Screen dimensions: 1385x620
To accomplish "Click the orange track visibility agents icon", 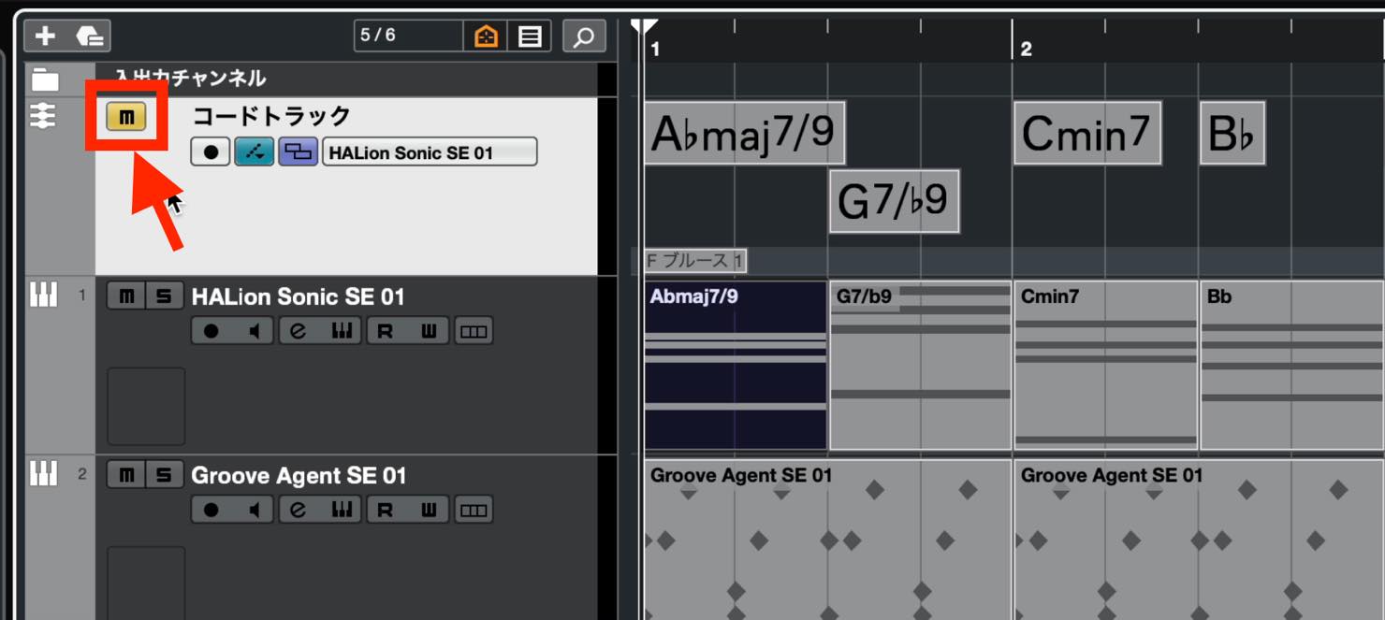I will (486, 36).
